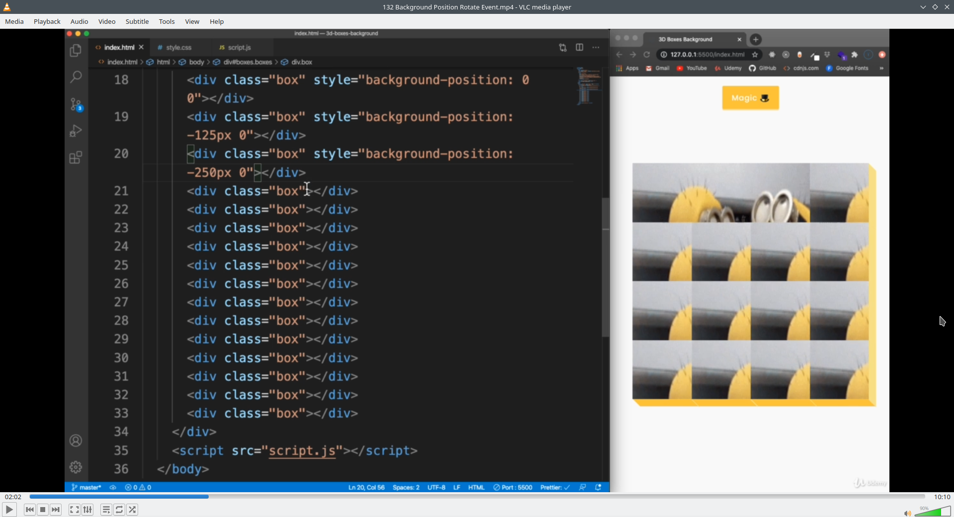Open the View menu
This screenshot has height=517, width=954.
[x=192, y=21]
